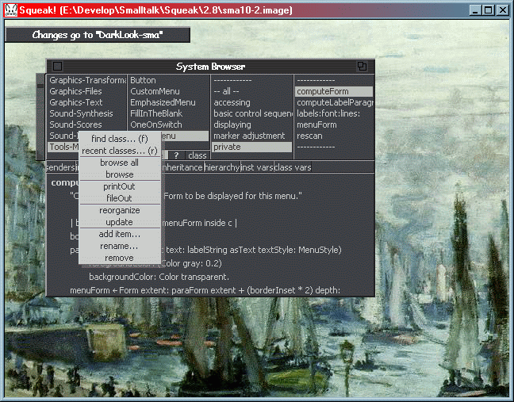Select method 'computeForm'
Screen dimensions: 514x402
[x=334, y=91]
